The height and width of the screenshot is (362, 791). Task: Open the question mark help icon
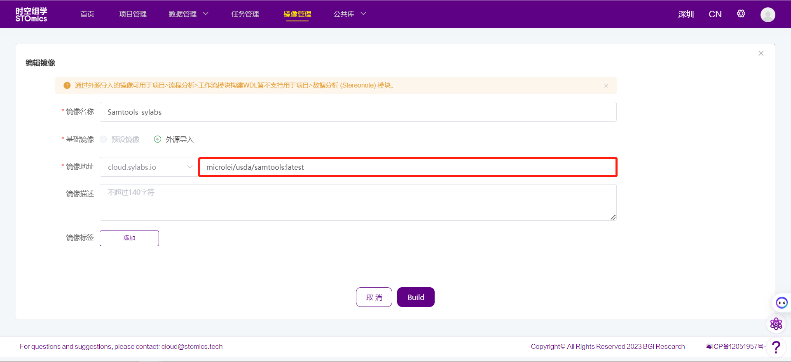click(776, 347)
